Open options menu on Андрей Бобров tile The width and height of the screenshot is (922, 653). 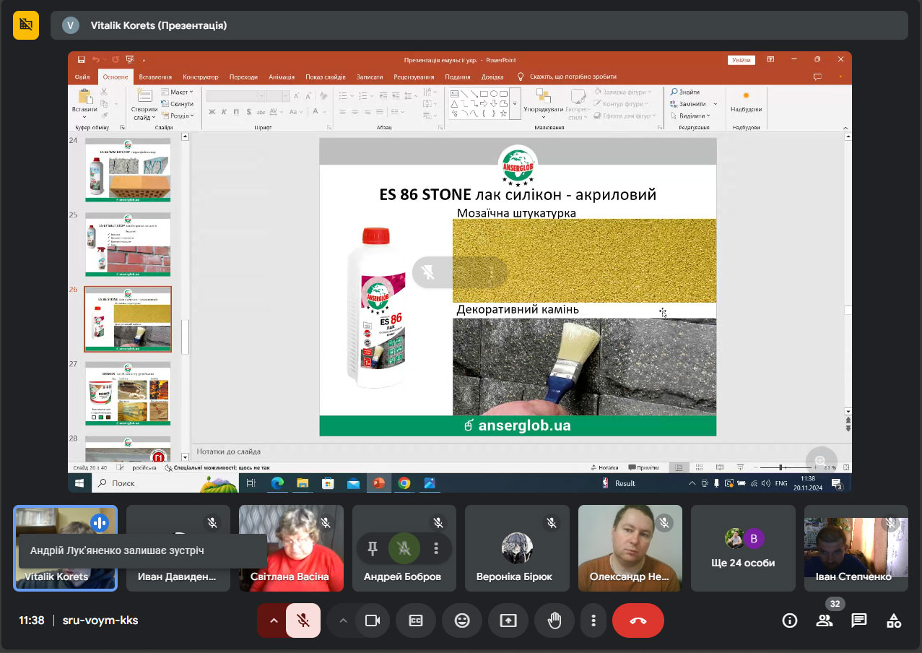tap(436, 549)
